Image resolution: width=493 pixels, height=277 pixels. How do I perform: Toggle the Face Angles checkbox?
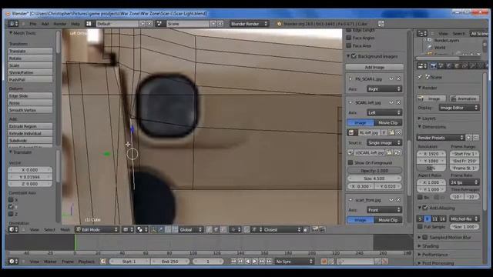(x=349, y=38)
